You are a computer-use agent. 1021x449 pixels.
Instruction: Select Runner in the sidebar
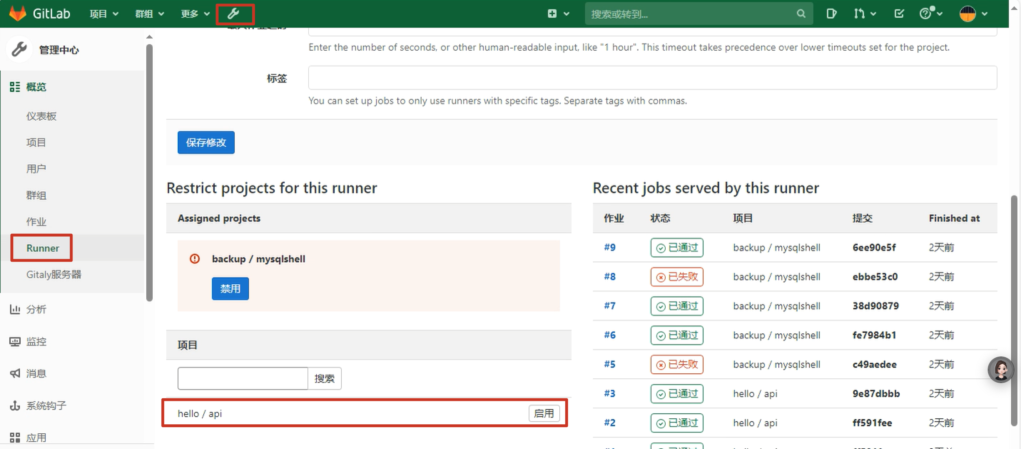coord(42,248)
